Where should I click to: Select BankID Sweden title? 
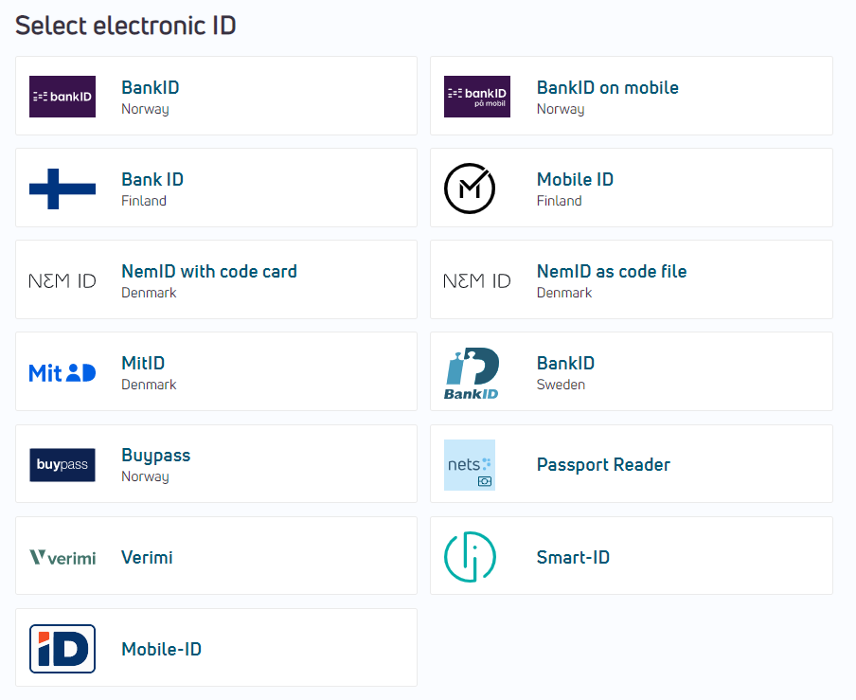565,363
